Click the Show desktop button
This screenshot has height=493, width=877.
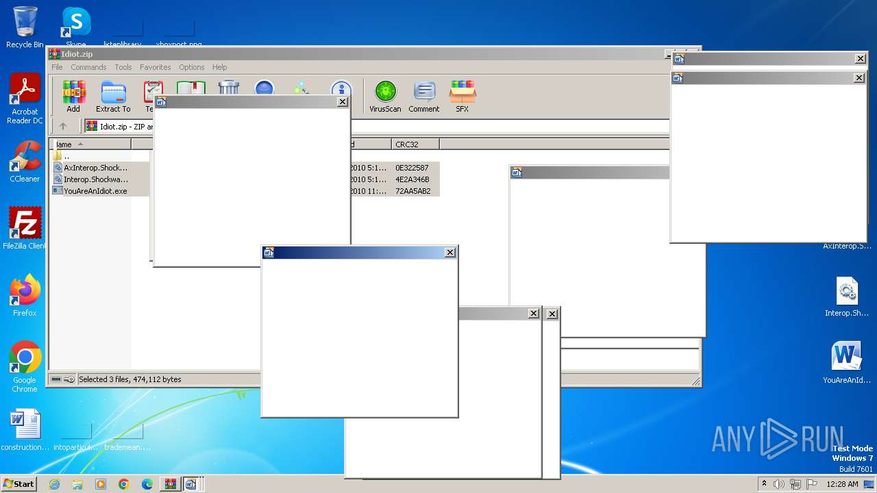(x=870, y=484)
